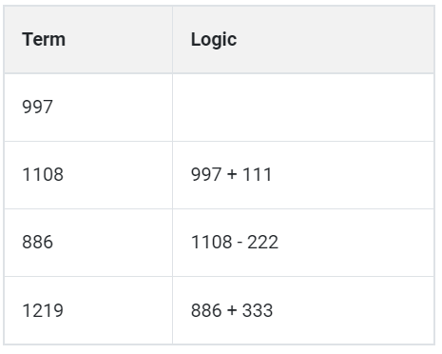Click the number 111 in the Logic column
The image size is (442, 354).
coord(257,174)
